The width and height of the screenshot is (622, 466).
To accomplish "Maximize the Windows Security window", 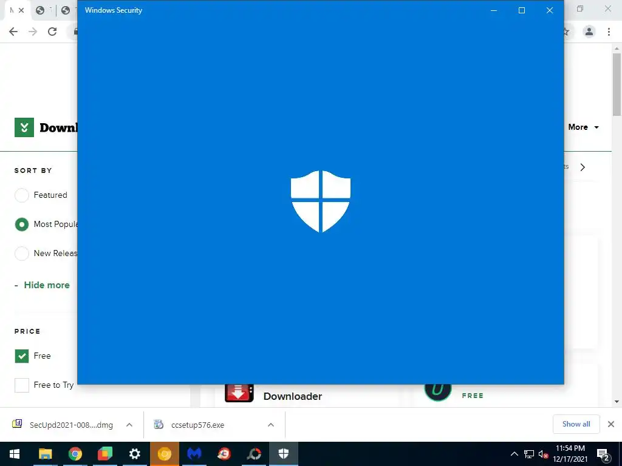I will point(522,10).
